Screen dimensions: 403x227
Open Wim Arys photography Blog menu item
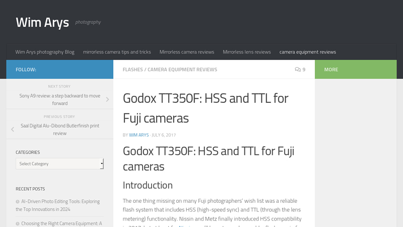(x=45, y=52)
